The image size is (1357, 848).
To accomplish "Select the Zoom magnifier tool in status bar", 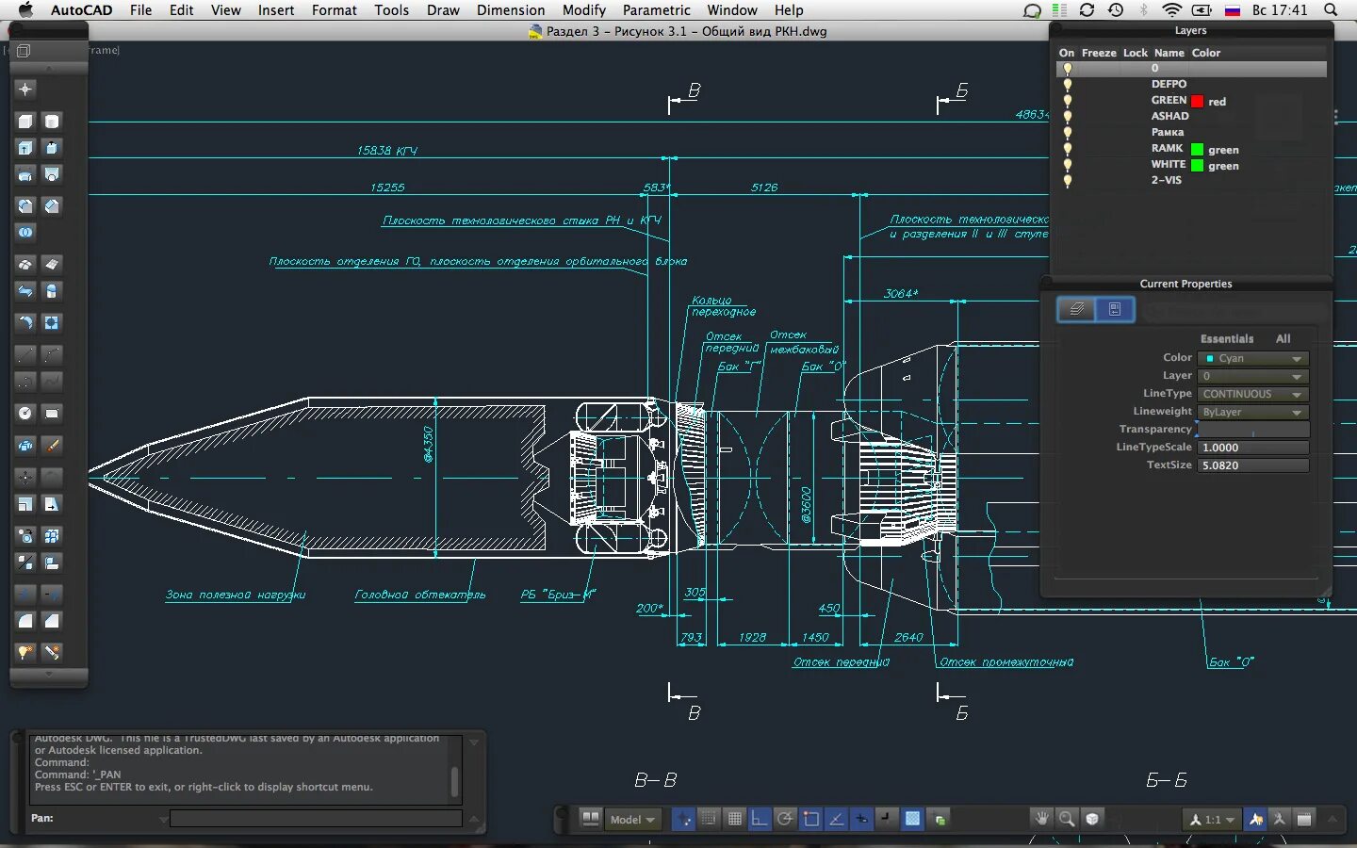I will pos(1067,819).
